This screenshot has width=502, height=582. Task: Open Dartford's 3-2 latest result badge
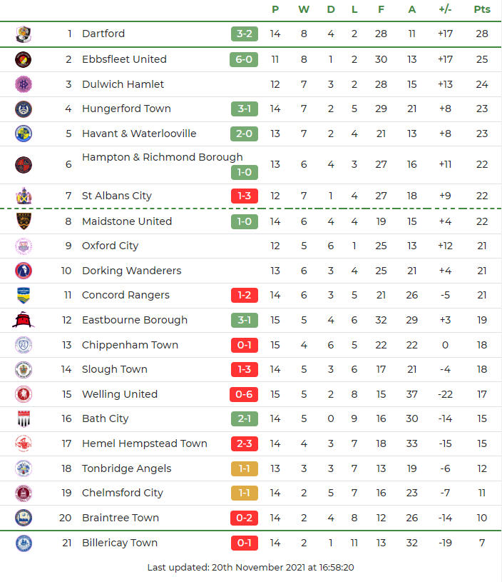coord(244,34)
